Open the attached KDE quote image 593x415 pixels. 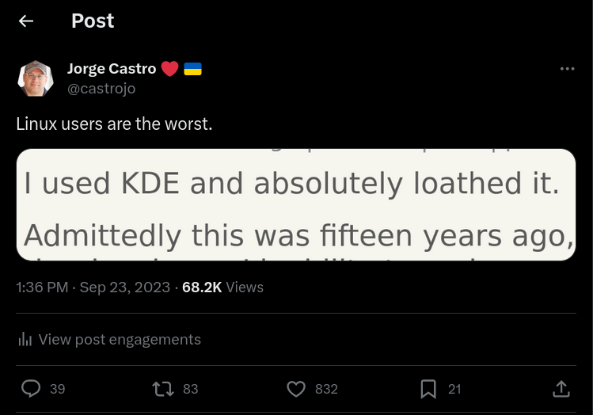(296, 204)
